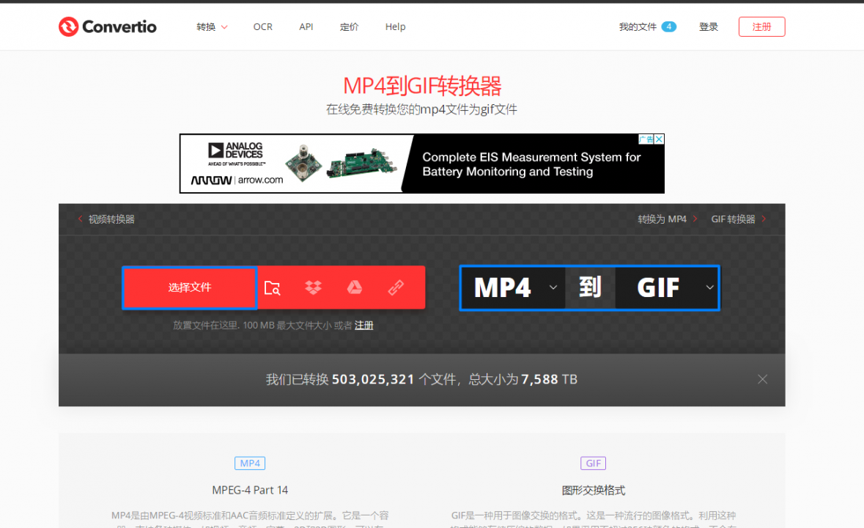Click the 7,588 TB total size value

tap(549, 379)
